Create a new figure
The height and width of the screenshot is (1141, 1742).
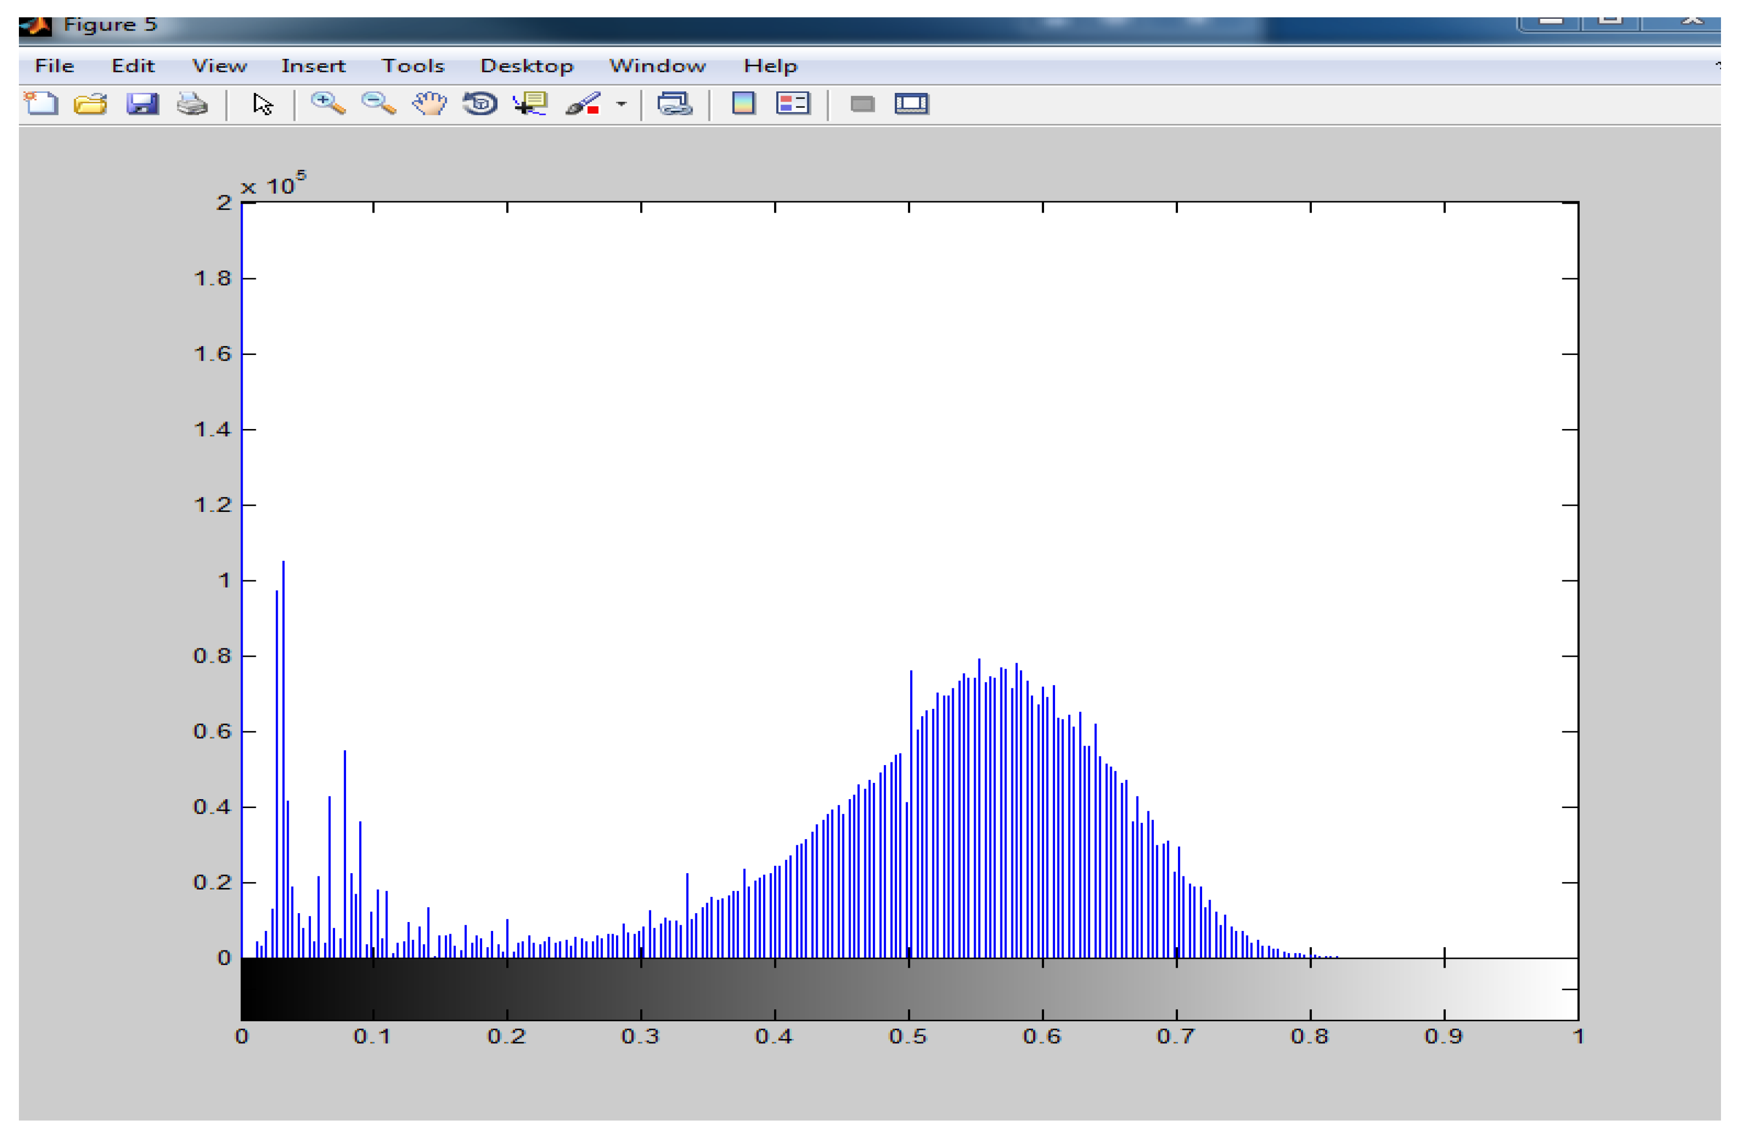click(x=41, y=104)
